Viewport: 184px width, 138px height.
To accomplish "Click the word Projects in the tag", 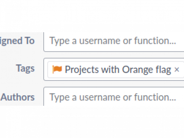I will pos(82,70).
